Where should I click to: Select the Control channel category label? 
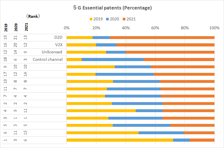(47, 59)
